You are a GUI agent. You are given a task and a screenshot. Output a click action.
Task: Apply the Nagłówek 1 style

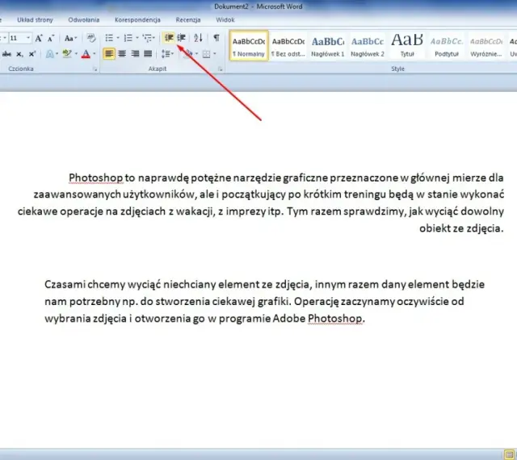[328, 45]
